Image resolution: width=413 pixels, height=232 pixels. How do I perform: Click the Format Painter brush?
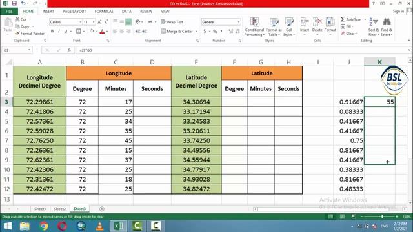17,34
